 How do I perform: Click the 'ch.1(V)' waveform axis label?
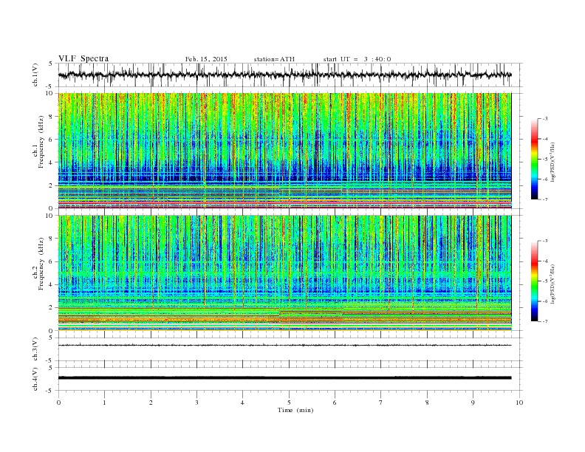[35, 75]
